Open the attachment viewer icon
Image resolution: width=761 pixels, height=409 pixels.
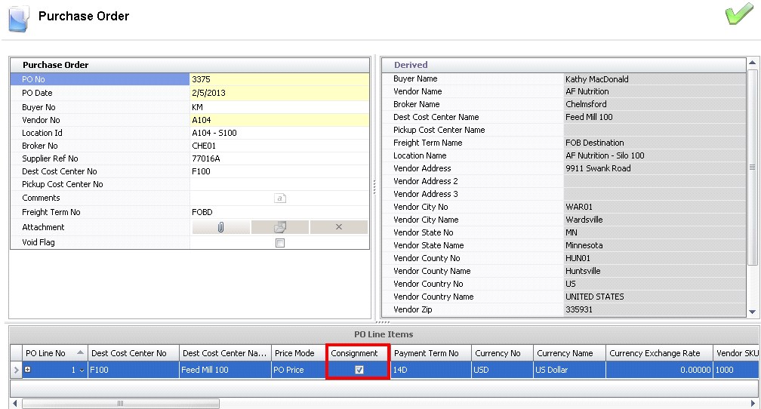pos(279,227)
